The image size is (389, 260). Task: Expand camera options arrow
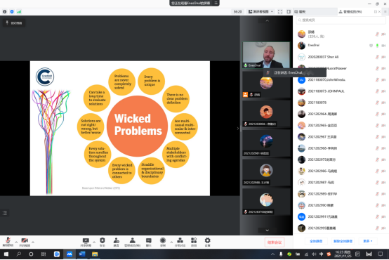(x=33, y=242)
